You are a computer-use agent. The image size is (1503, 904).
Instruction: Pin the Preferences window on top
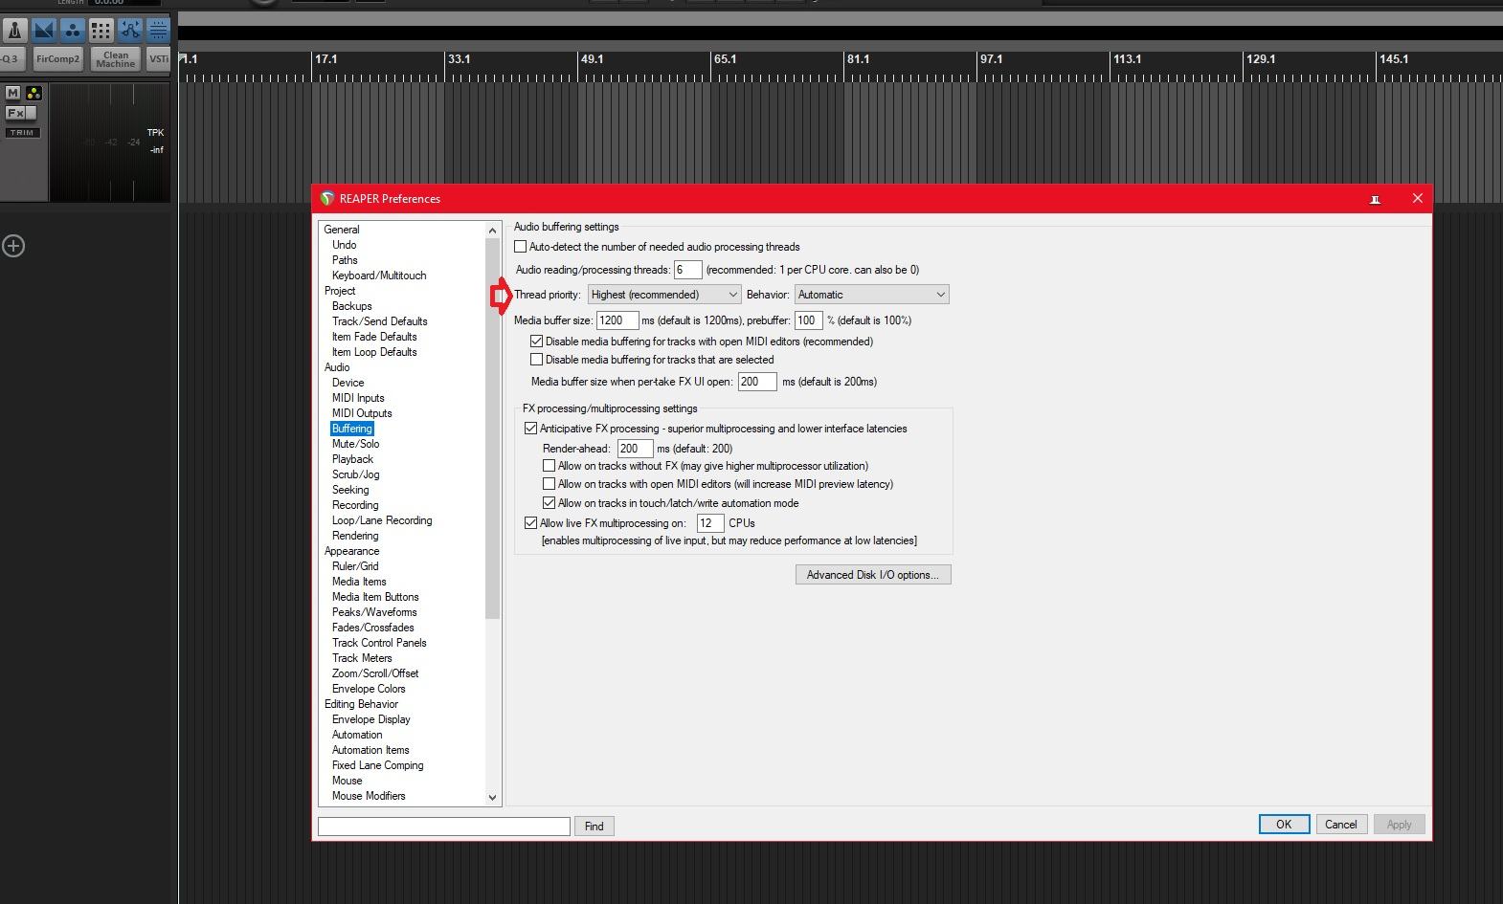[x=1375, y=199]
